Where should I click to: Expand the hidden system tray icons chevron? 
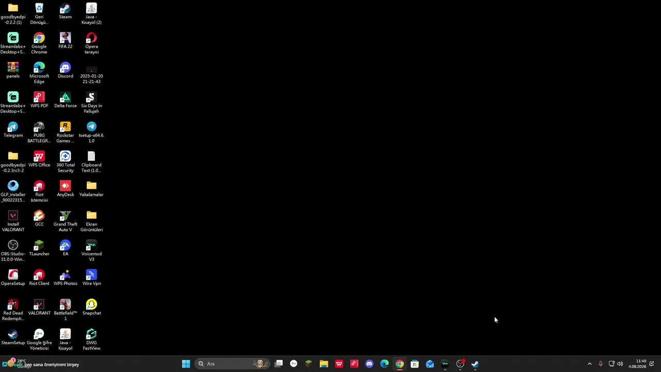click(590, 364)
